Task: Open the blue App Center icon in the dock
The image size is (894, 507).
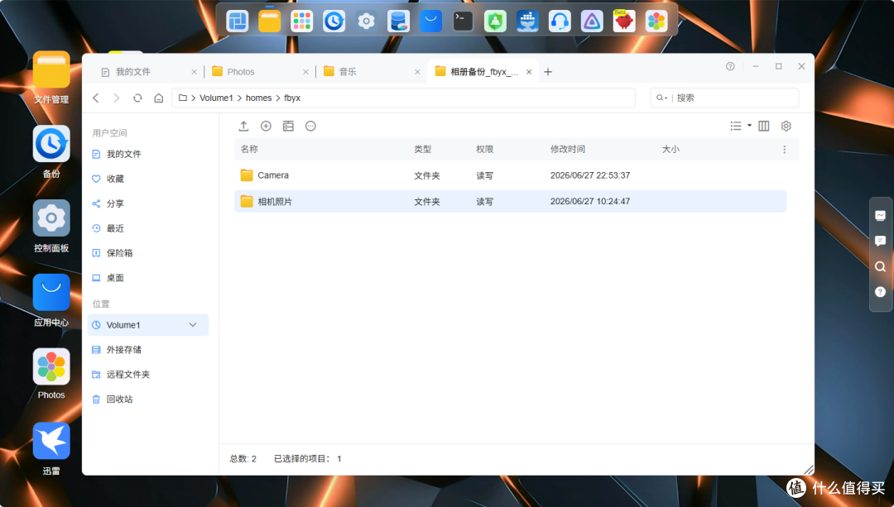Action: pyautogui.click(x=430, y=21)
